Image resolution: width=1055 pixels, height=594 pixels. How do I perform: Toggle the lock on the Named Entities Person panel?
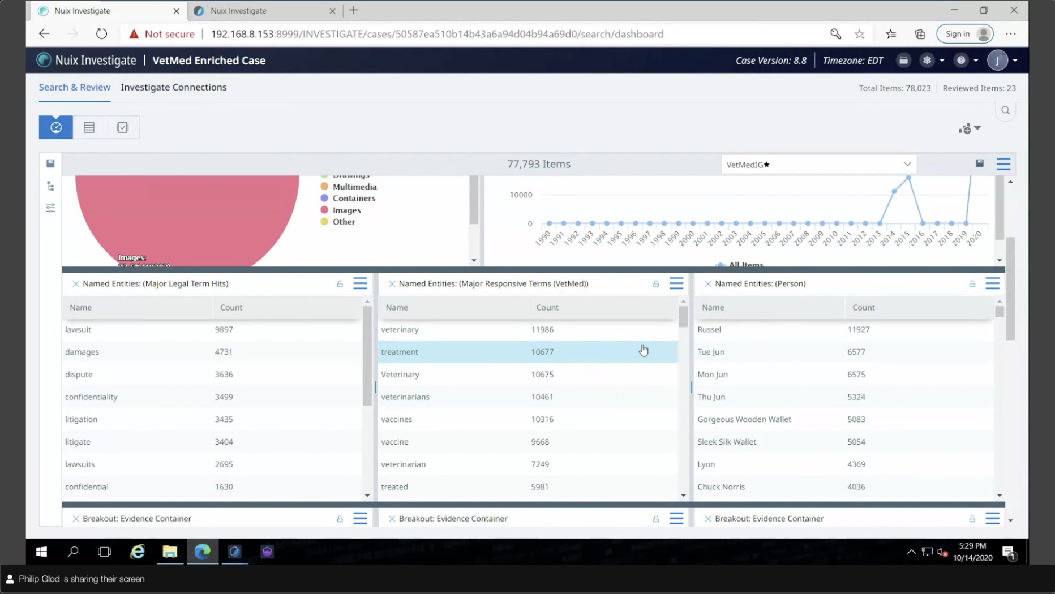[972, 284]
